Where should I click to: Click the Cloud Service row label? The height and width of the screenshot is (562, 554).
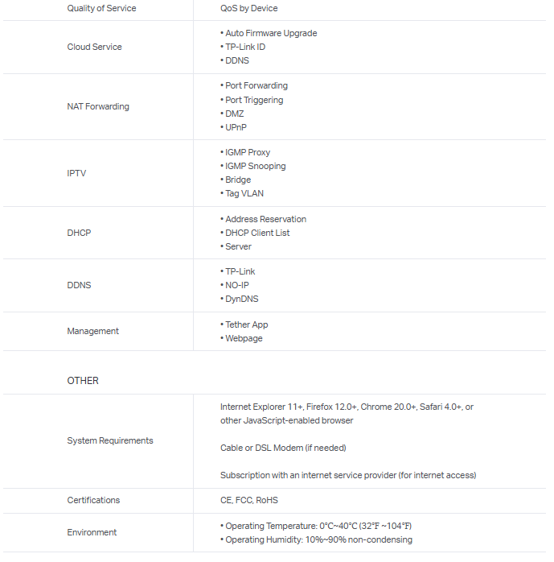[x=94, y=47]
